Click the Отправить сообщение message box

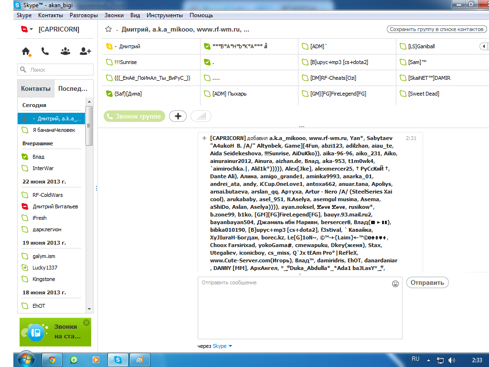pos(300,308)
